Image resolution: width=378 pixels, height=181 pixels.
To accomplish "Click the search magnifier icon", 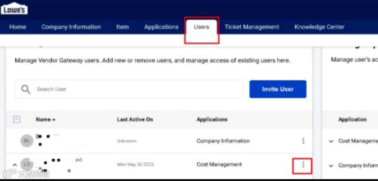I will (26, 89).
